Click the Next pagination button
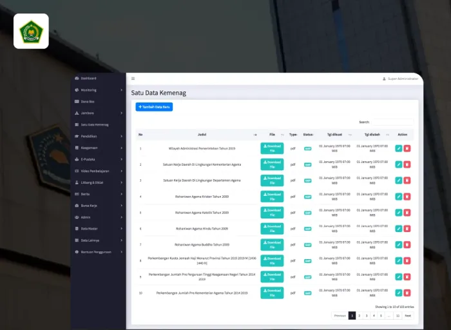The width and height of the screenshot is (451, 330). pyautogui.click(x=408, y=316)
